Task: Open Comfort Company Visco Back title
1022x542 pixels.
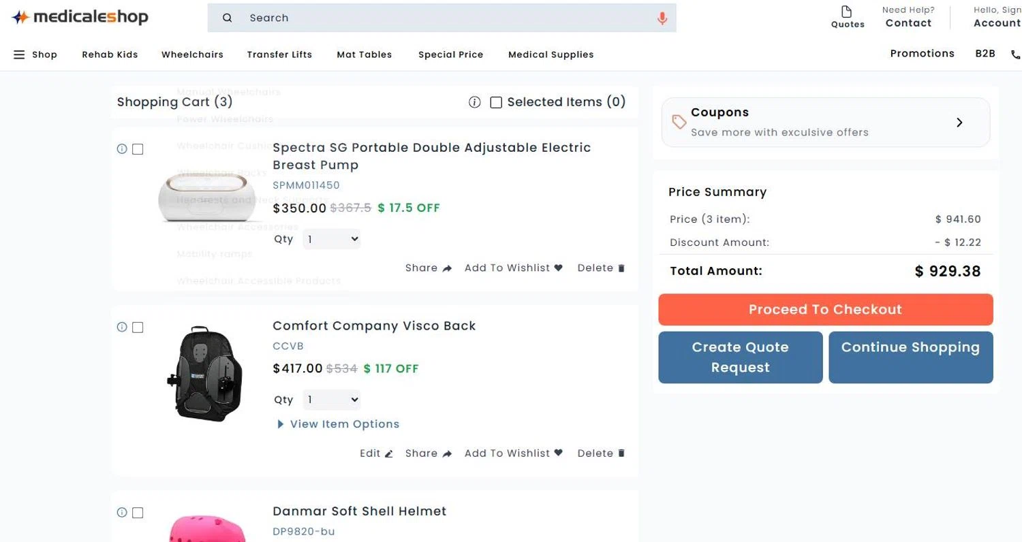Action: (374, 325)
